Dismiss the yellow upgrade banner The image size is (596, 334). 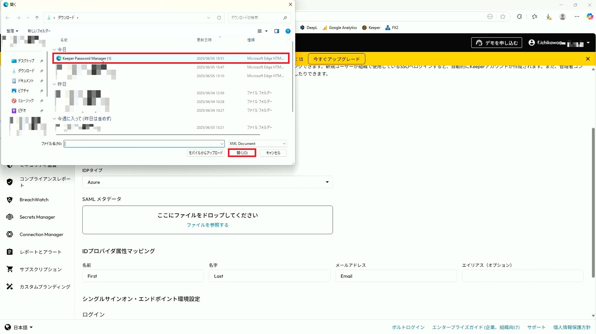[588, 59]
